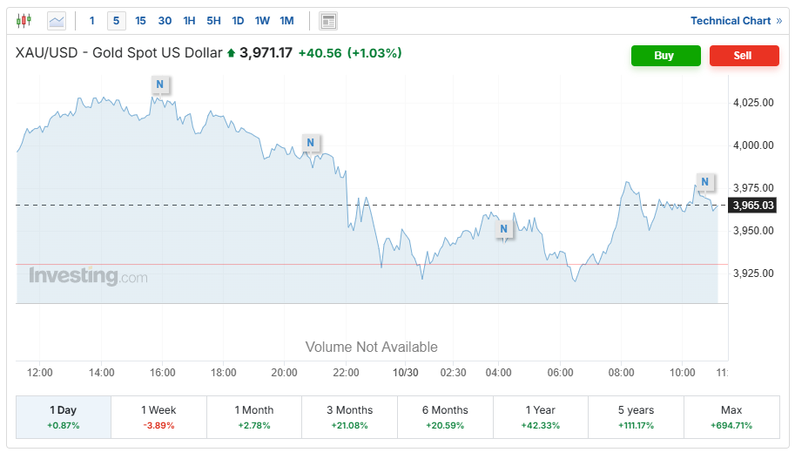Select the 1D interval
Screen dimensions: 795x459
click(x=238, y=21)
